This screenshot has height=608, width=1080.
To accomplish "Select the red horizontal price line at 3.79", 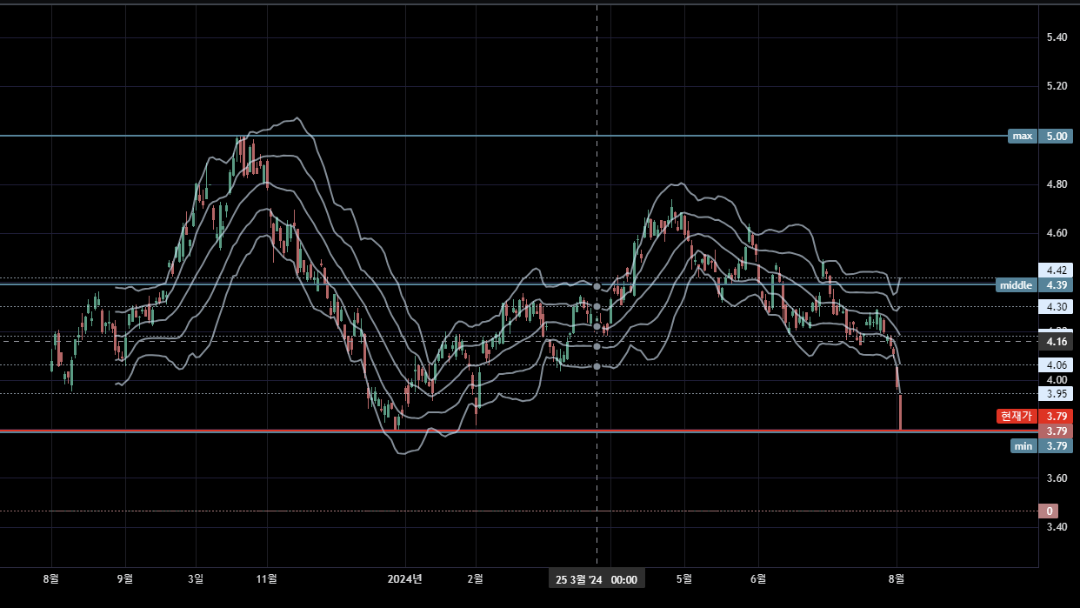I will (519, 431).
